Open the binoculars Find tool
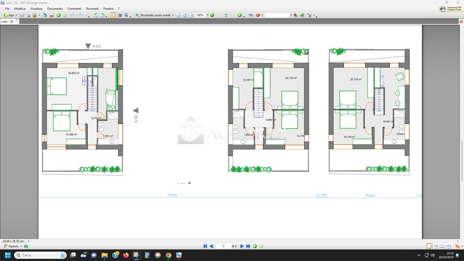 [251, 15]
